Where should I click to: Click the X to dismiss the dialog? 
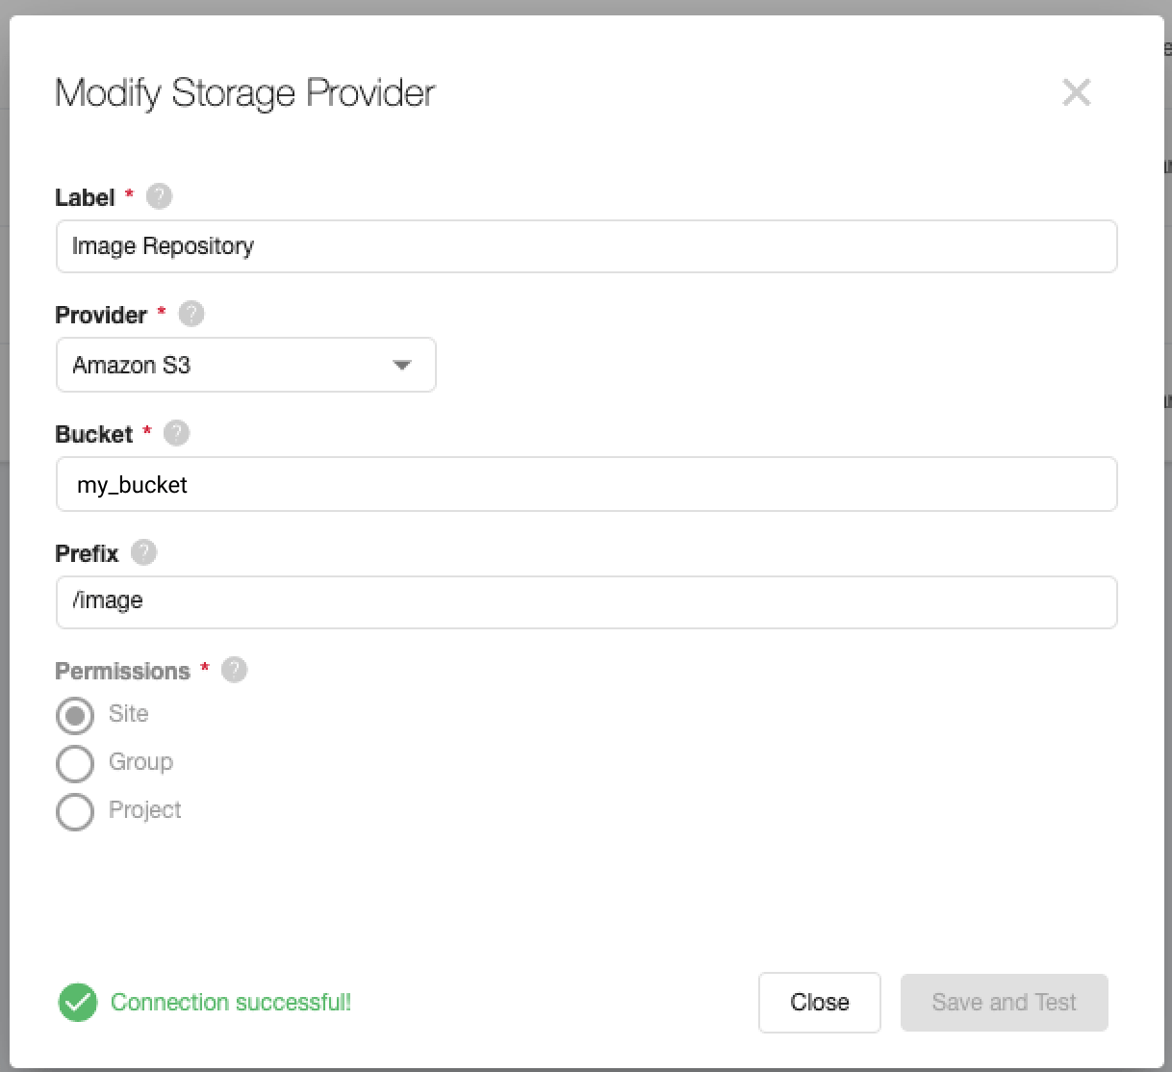click(x=1077, y=92)
